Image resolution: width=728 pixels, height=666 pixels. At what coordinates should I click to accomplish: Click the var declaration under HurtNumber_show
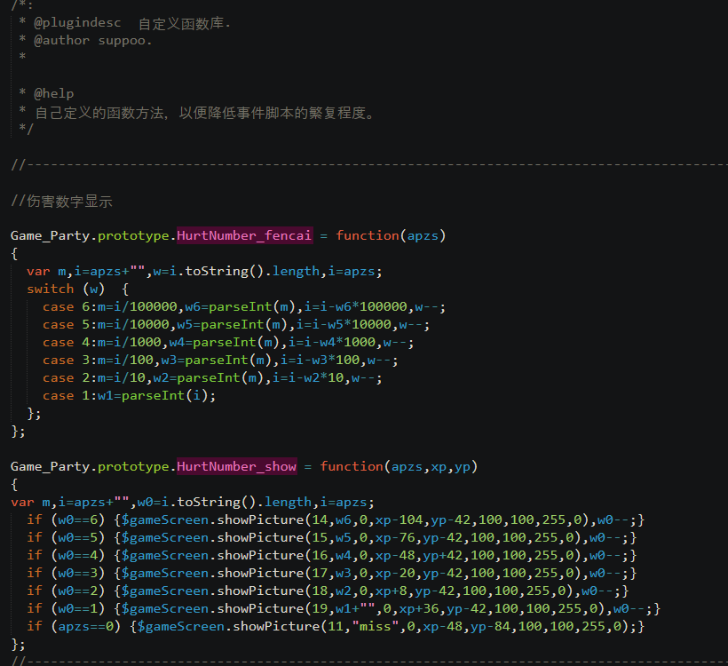coord(193,502)
